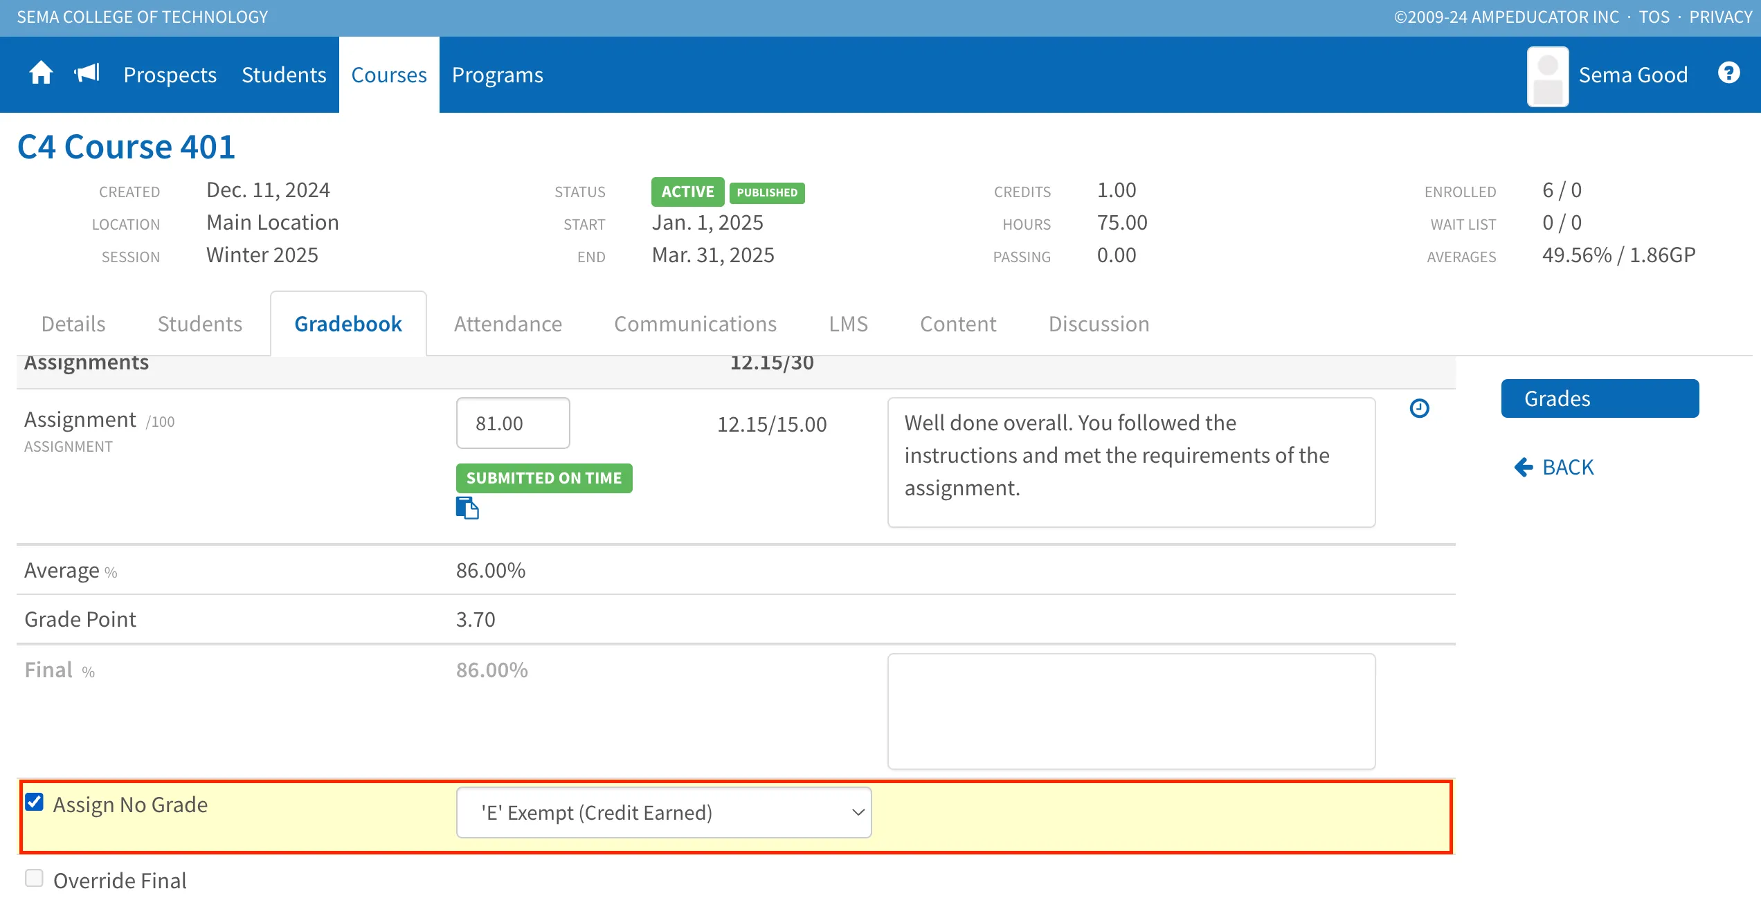The image size is (1761, 909).
Task: Click the Sema Good user name
Action: point(1633,75)
